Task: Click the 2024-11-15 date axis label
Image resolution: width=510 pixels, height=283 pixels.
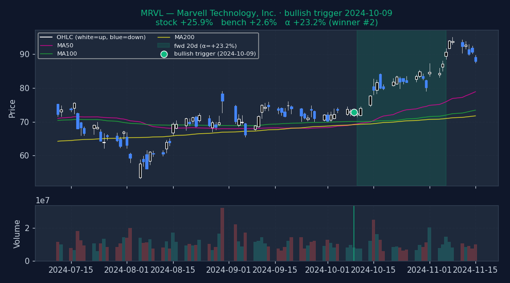Action: [475, 270]
